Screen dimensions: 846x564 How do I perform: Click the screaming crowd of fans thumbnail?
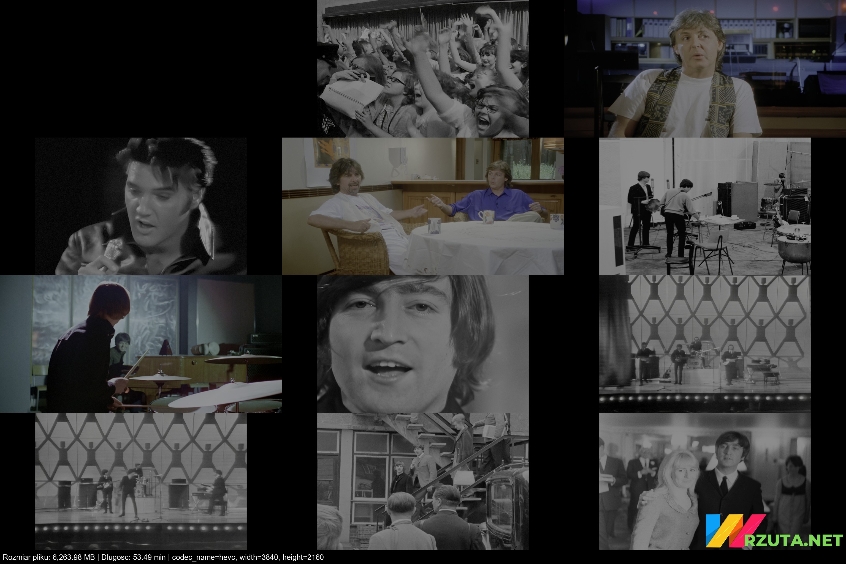423,68
